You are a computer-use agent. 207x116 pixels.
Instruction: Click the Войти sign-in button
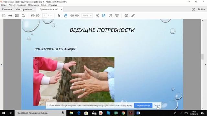click(x=202, y=9)
